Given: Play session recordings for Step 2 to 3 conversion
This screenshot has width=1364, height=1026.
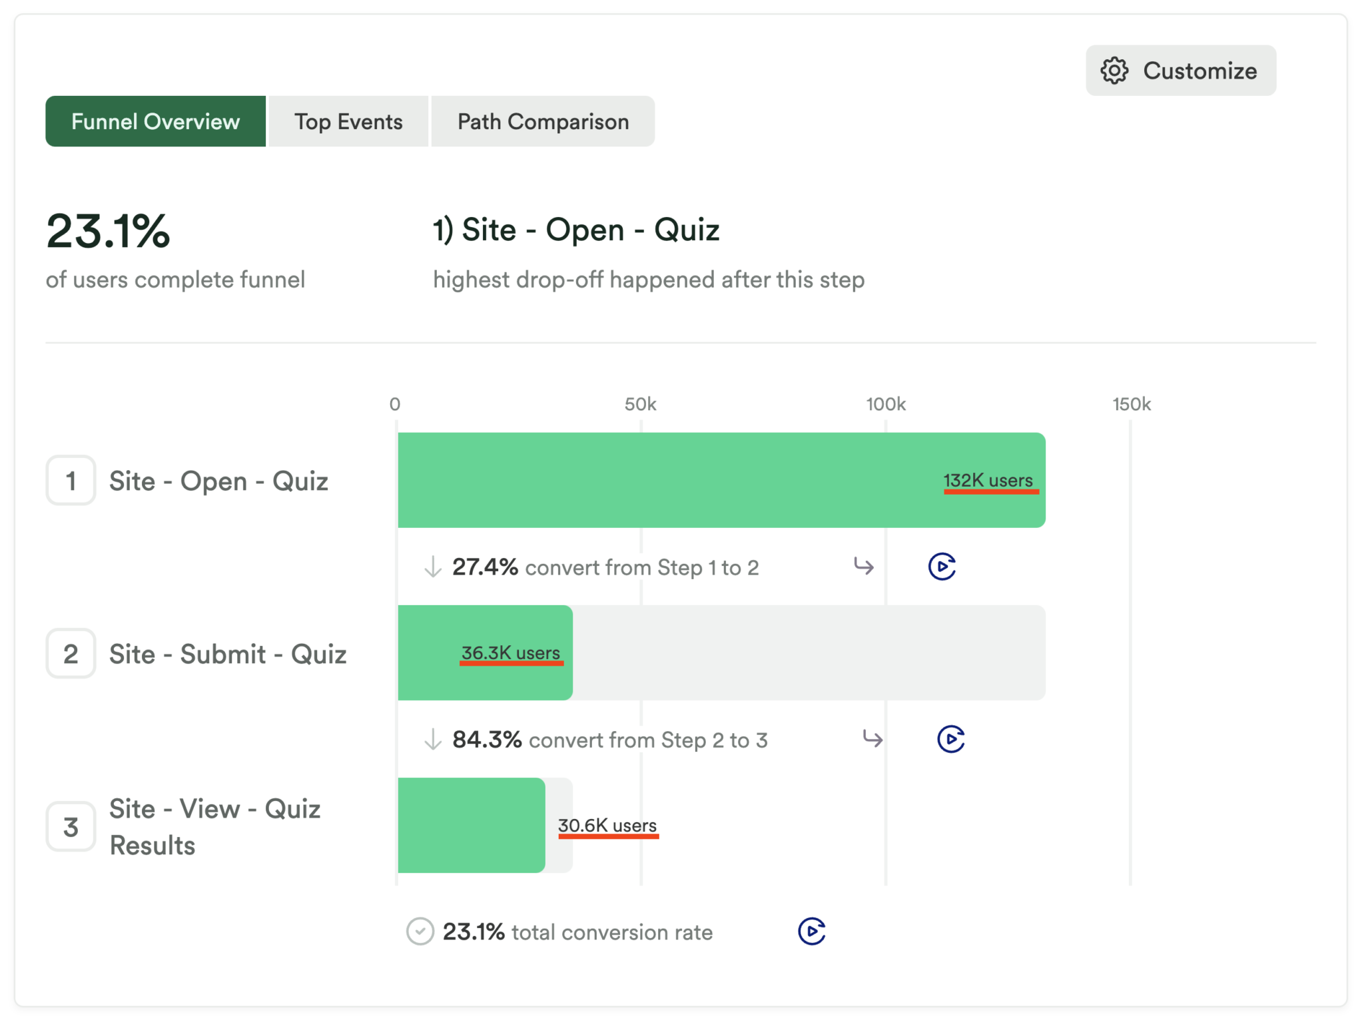Looking at the screenshot, I should click(x=951, y=739).
